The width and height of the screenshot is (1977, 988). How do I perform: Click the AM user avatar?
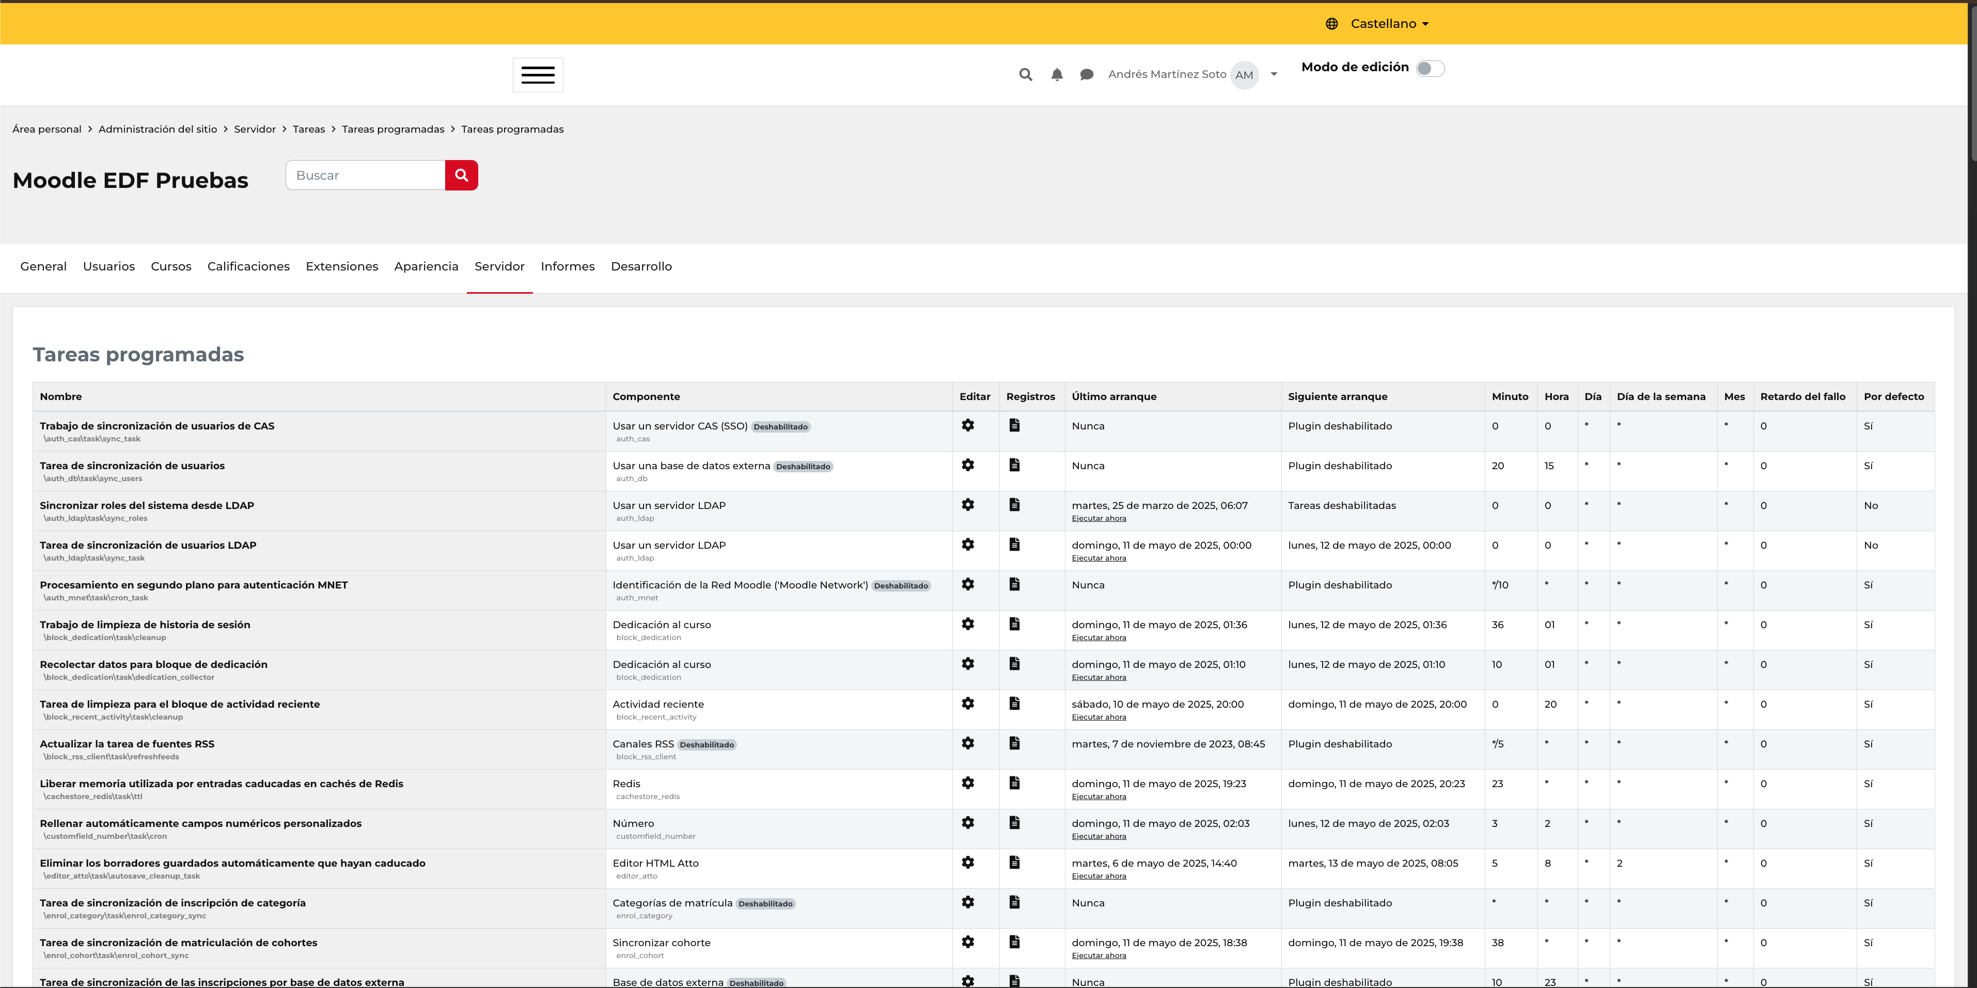pos(1244,74)
